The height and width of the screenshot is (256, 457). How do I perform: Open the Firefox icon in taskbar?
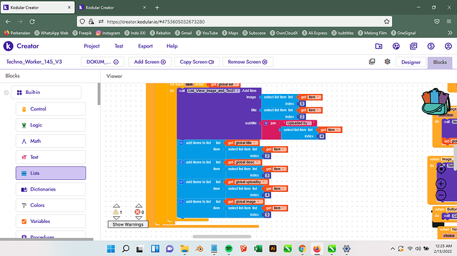coord(317,249)
